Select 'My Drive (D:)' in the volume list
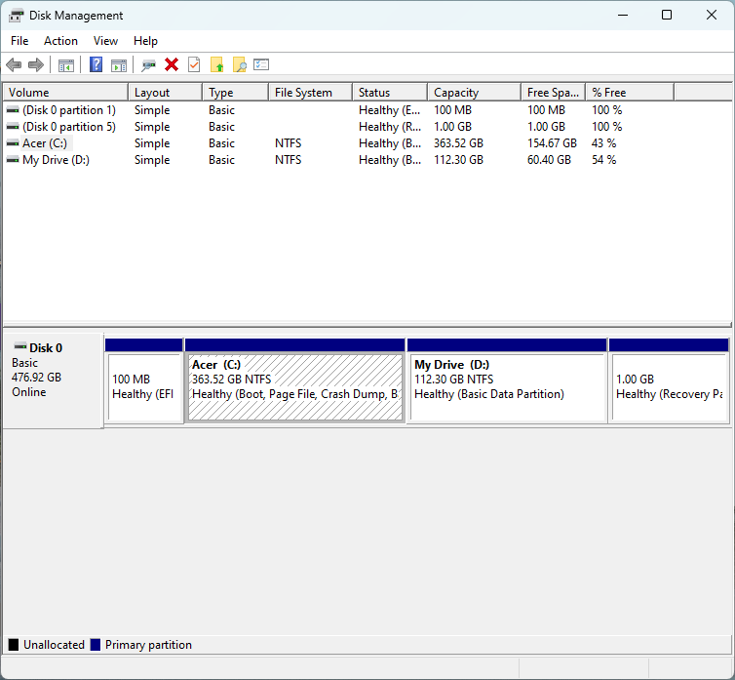 tap(56, 160)
